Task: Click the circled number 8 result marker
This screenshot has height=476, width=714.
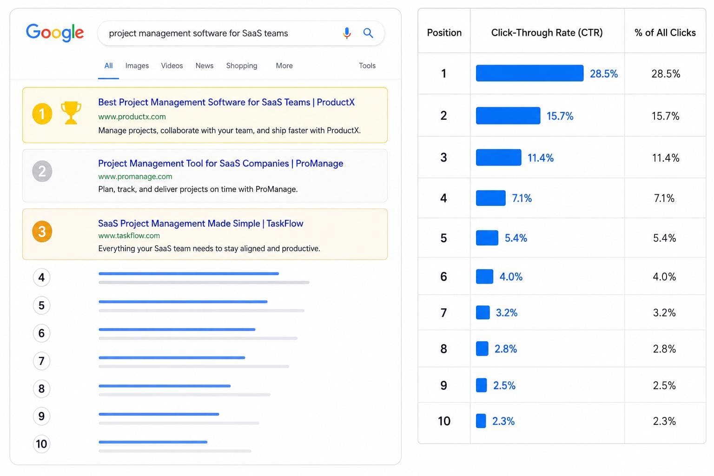Action: click(41, 389)
